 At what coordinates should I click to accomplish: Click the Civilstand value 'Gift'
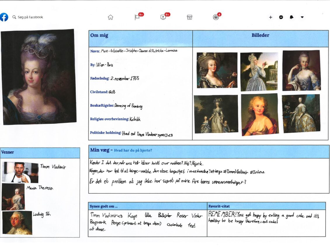pyautogui.click(x=112, y=92)
